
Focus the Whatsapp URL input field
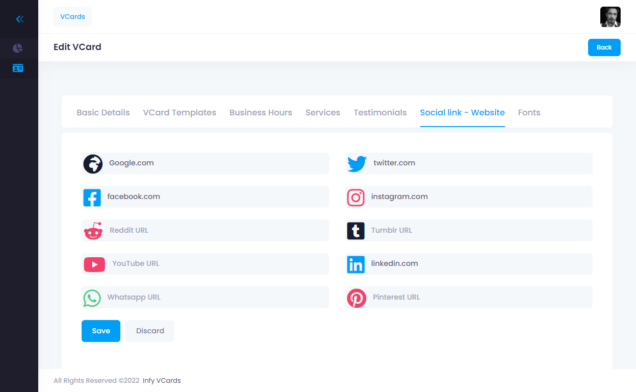(x=214, y=297)
